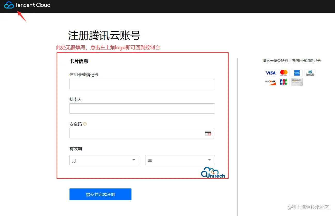Screen dimensions: 335x216
Task: Open the 月 month dropdown
Action: [104, 160]
